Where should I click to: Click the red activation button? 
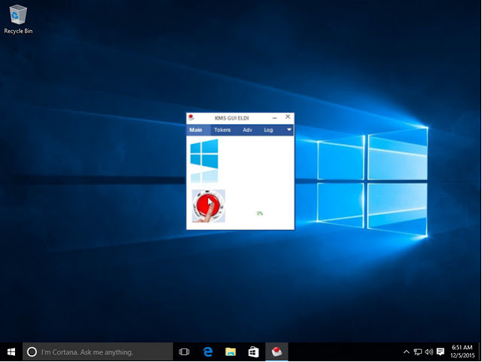209,206
